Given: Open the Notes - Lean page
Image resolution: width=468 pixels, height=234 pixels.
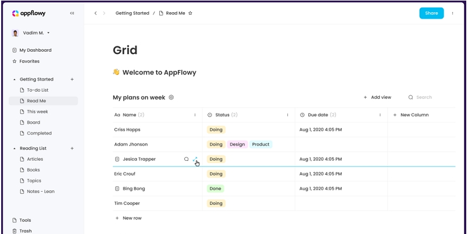Looking at the screenshot, I should [37, 192].
